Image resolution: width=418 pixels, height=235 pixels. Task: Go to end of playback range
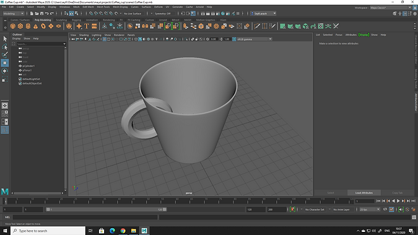(x=413, y=201)
